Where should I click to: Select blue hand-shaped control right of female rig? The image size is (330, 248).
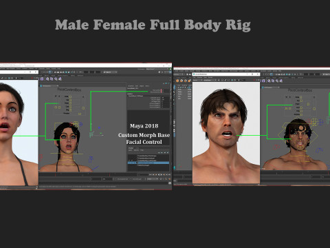(x=91, y=159)
